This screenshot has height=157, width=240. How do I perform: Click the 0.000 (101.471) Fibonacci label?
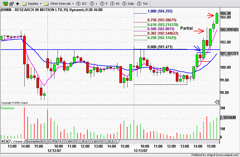coord(160,47)
